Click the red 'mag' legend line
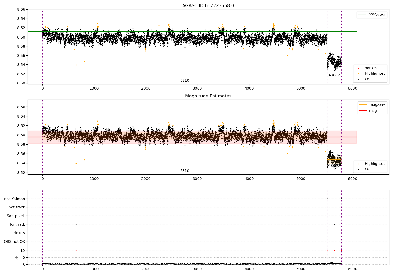This screenshot has width=393, height=275. pos(363,111)
